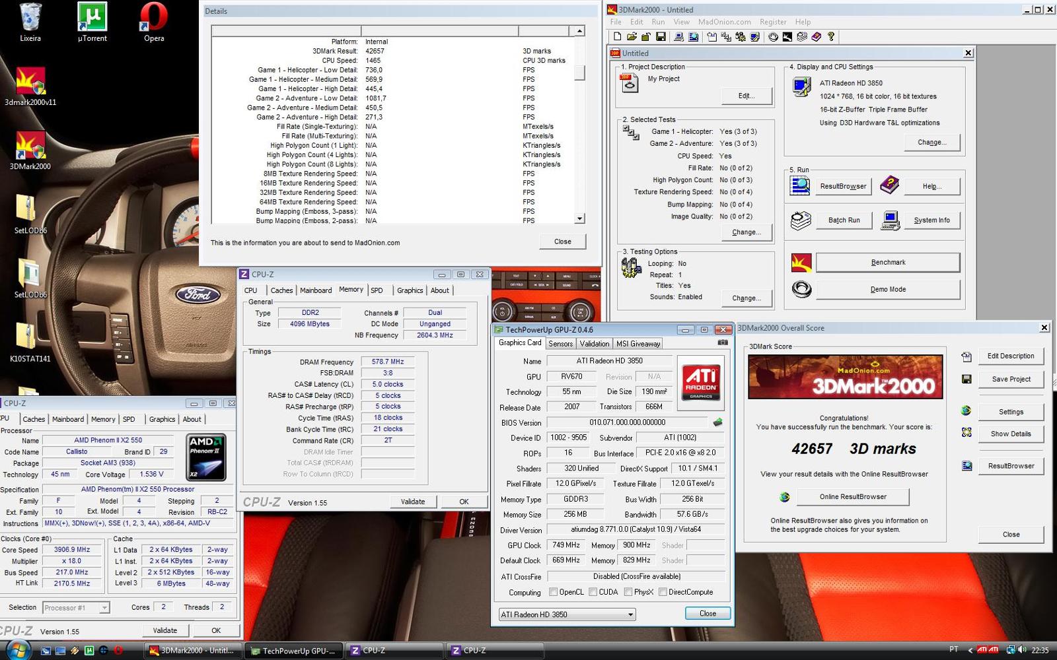Viewport: 1057px width, 660px height.
Task: Switch to the SPD tab in CPU-Z memory window
Action: [377, 290]
